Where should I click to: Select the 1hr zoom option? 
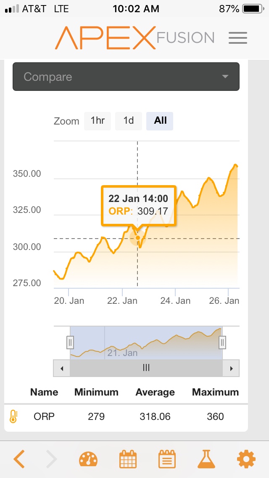point(98,121)
